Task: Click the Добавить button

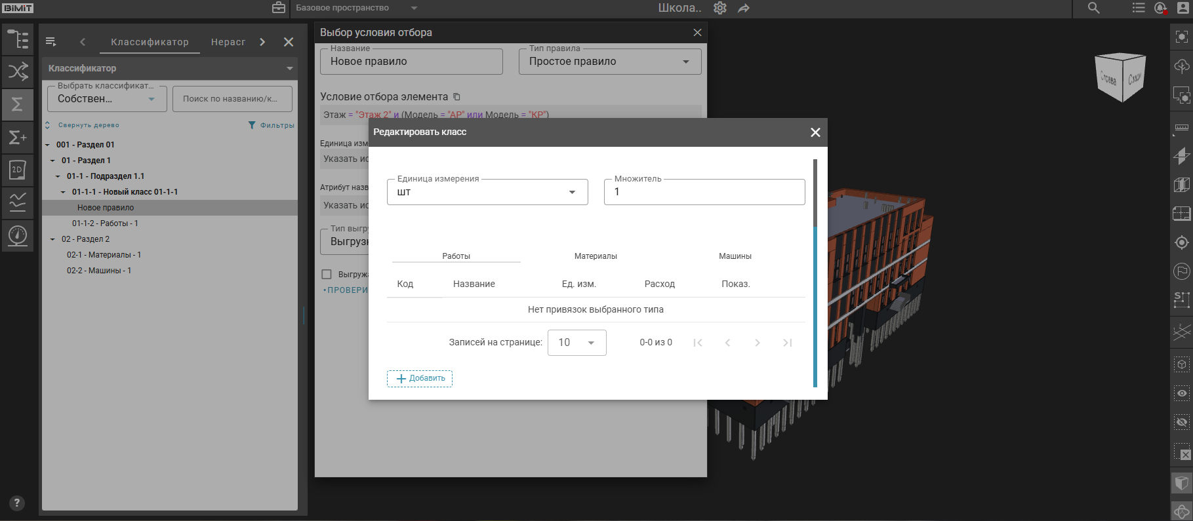Action: (420, 378)
